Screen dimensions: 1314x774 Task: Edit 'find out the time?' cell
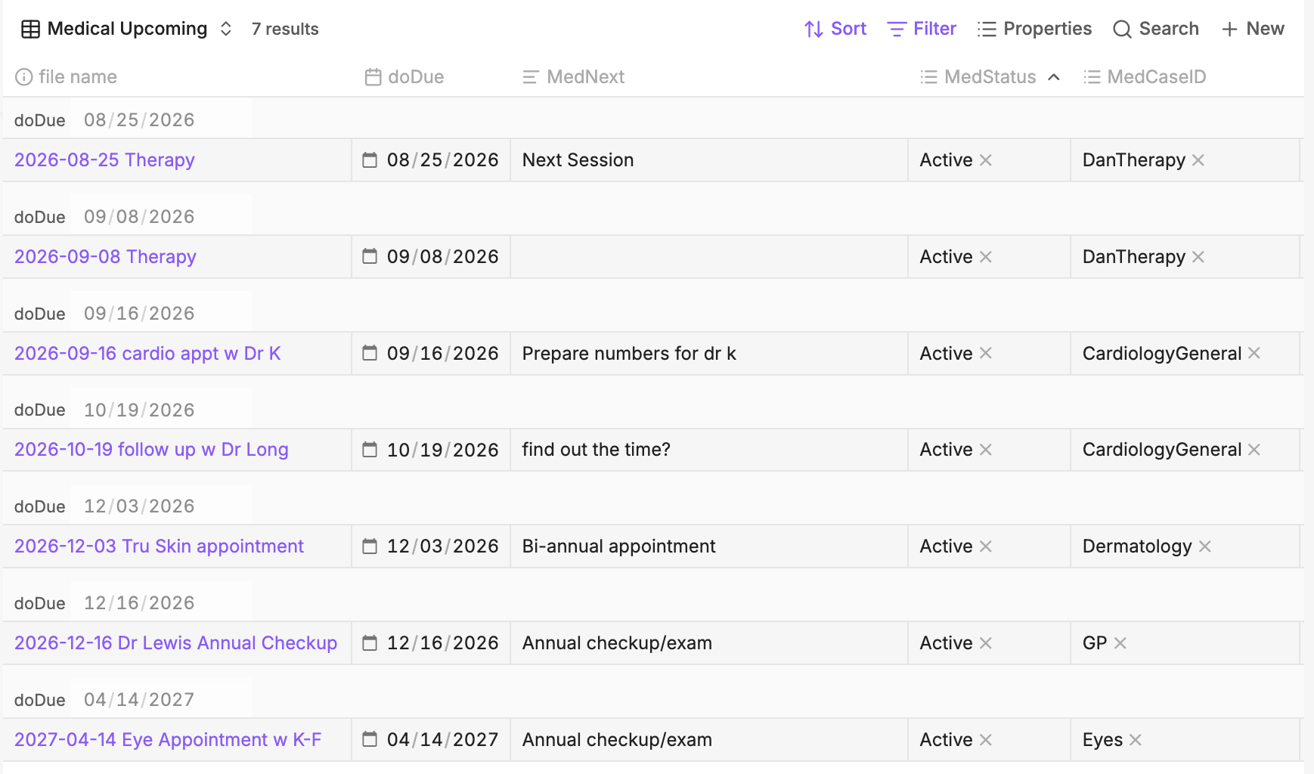pos(709,450)
